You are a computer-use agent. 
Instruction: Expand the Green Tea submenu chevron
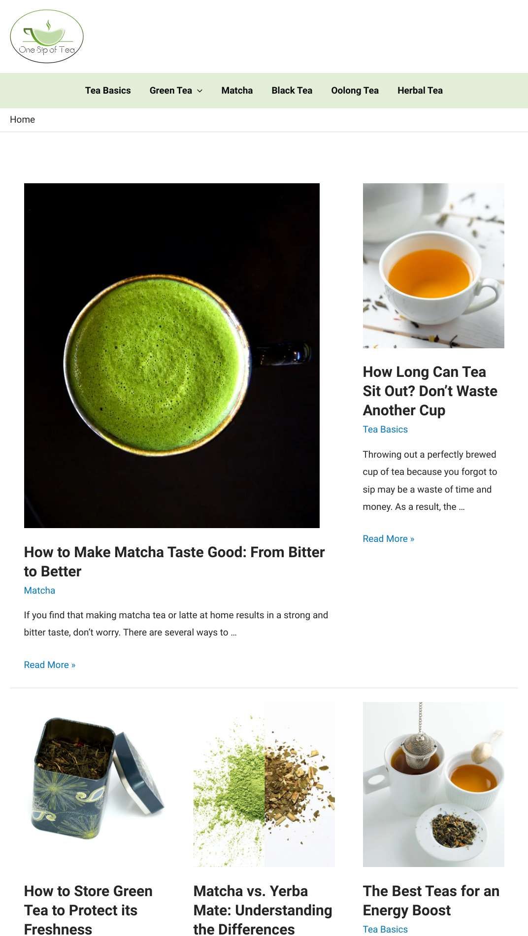tap(199, 91)
